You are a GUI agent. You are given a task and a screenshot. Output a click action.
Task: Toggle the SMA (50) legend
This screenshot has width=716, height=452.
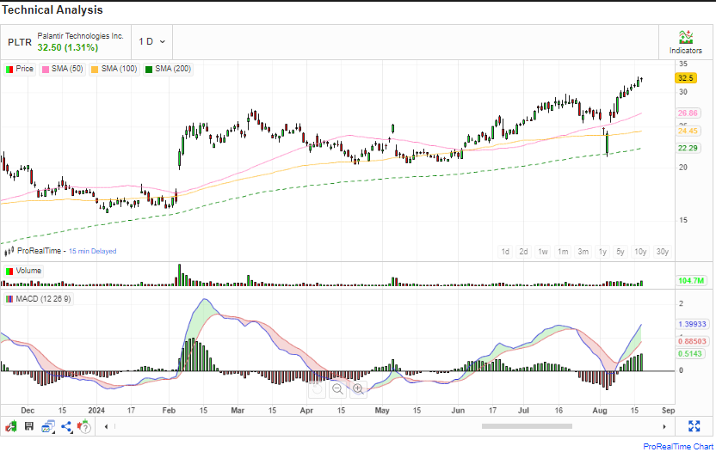coord(62,69)
